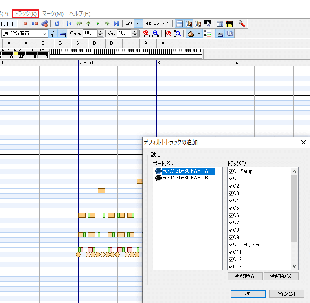This screenshot has width=310, height=303.
Task: Click the wrench settings icon
Action: pyautogui.click(x=242, y=24)
